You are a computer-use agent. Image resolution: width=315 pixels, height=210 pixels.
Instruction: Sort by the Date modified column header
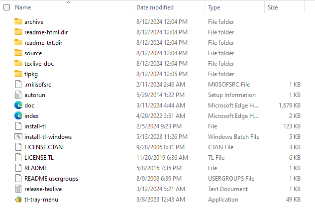pos(155,7)
